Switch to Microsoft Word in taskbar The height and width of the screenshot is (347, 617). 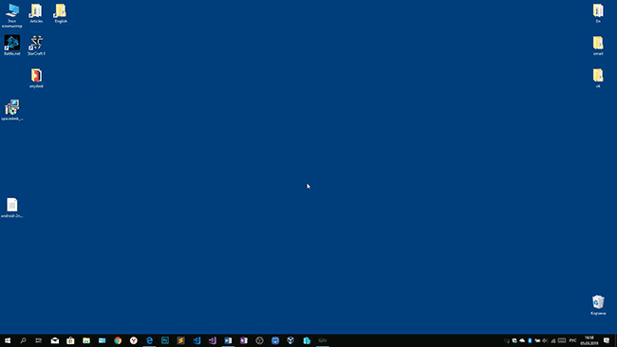(228, 340)
